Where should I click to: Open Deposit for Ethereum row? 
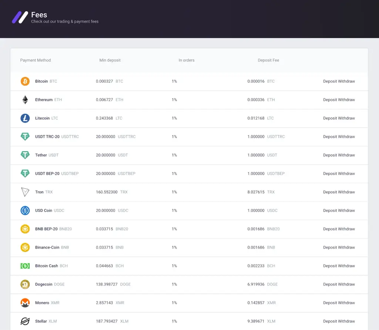330,100
